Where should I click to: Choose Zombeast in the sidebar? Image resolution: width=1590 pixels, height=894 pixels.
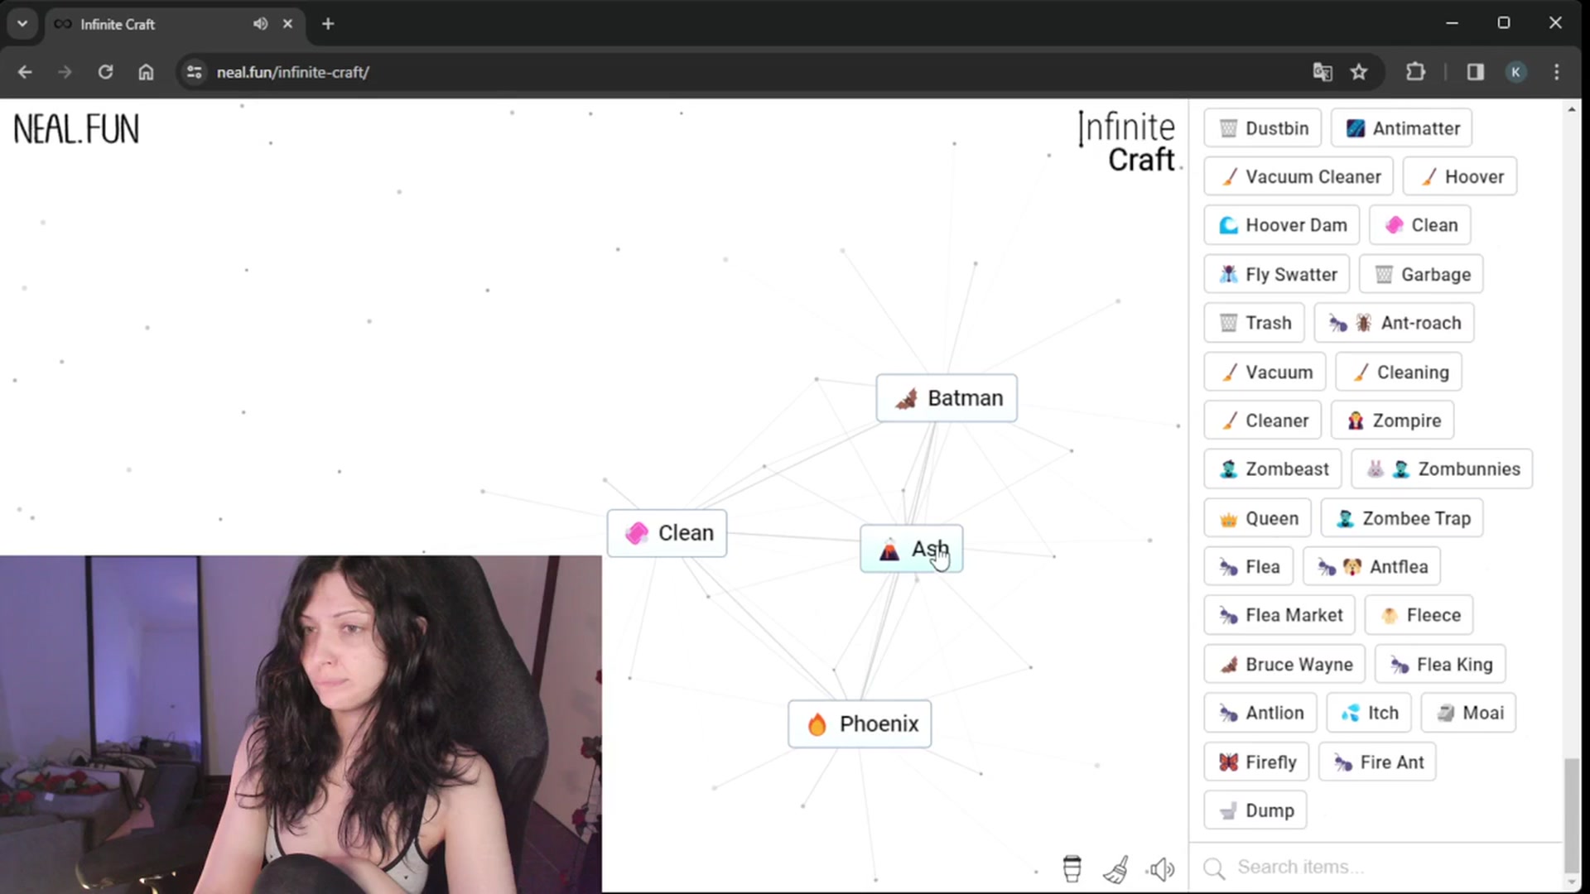coord(1272,469)
